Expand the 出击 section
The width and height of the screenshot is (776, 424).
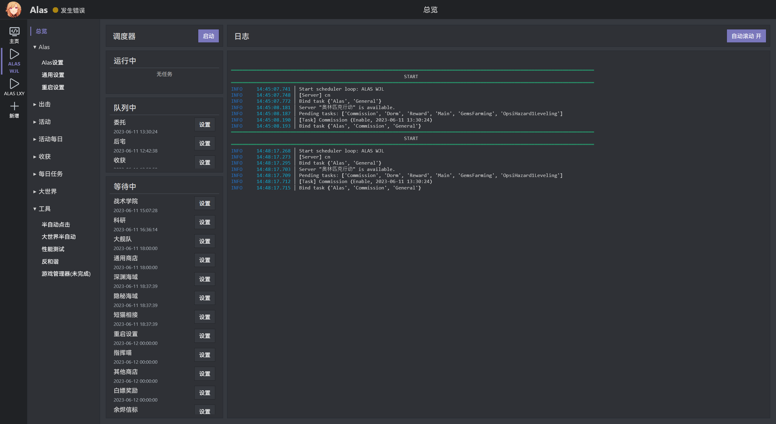point(44,104)
